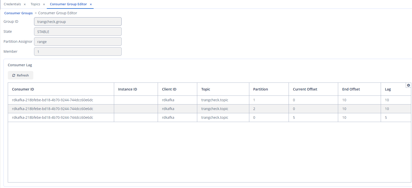Sort by Partition column header
Viewport: 412px width, 188px height.
coord(260,89)
